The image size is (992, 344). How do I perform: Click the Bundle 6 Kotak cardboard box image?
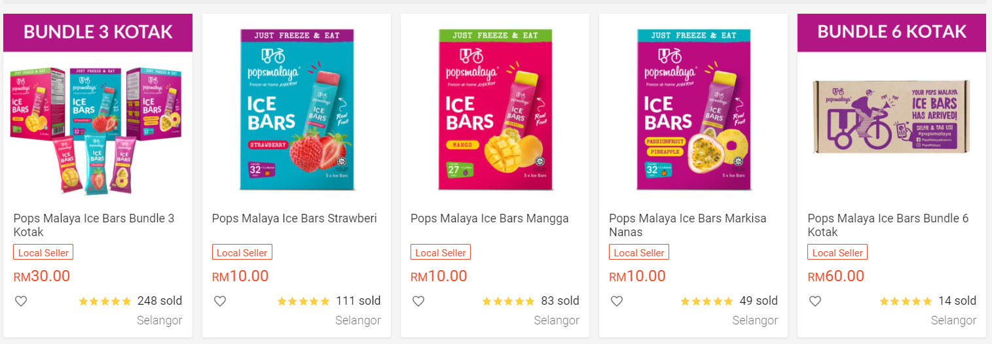click(x=891, y=118)
